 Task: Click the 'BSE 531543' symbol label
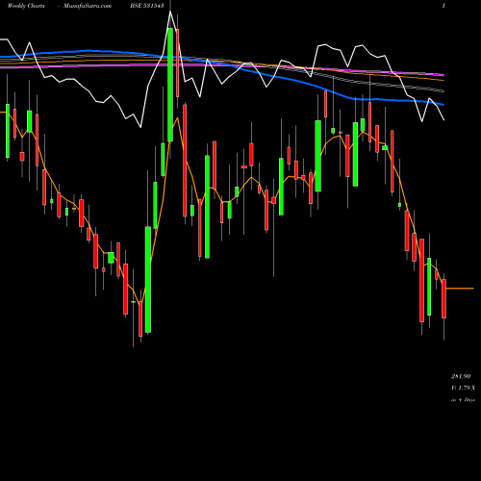pyautogui.click(x=147, y=6)
